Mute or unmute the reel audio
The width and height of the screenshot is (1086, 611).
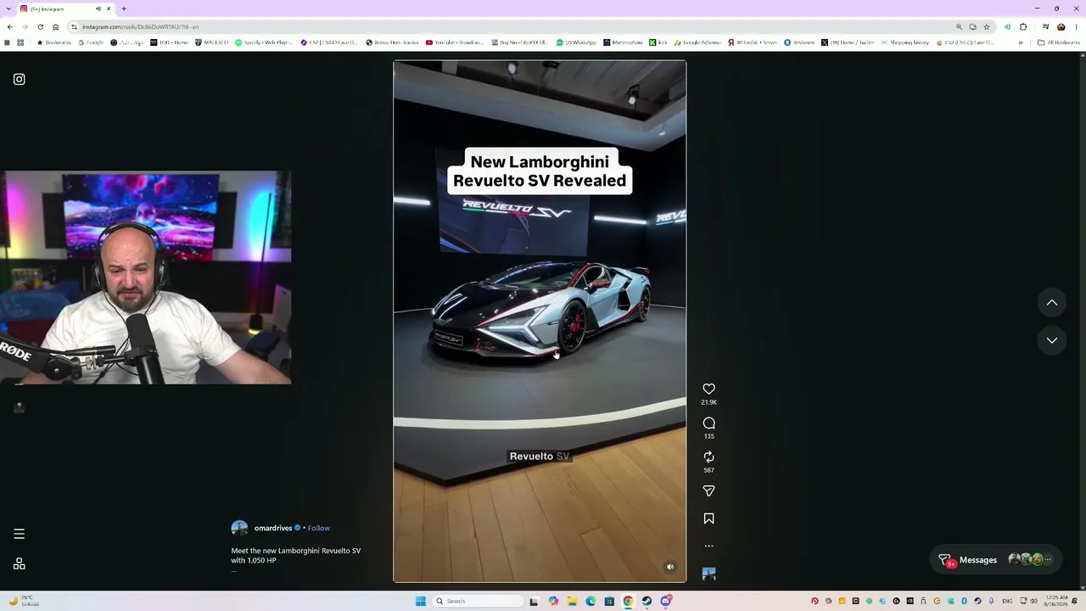tap(670, 567)
